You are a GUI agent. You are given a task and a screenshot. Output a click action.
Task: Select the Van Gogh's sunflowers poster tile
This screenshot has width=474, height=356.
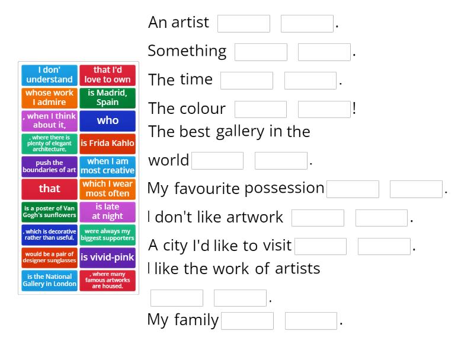50,212
